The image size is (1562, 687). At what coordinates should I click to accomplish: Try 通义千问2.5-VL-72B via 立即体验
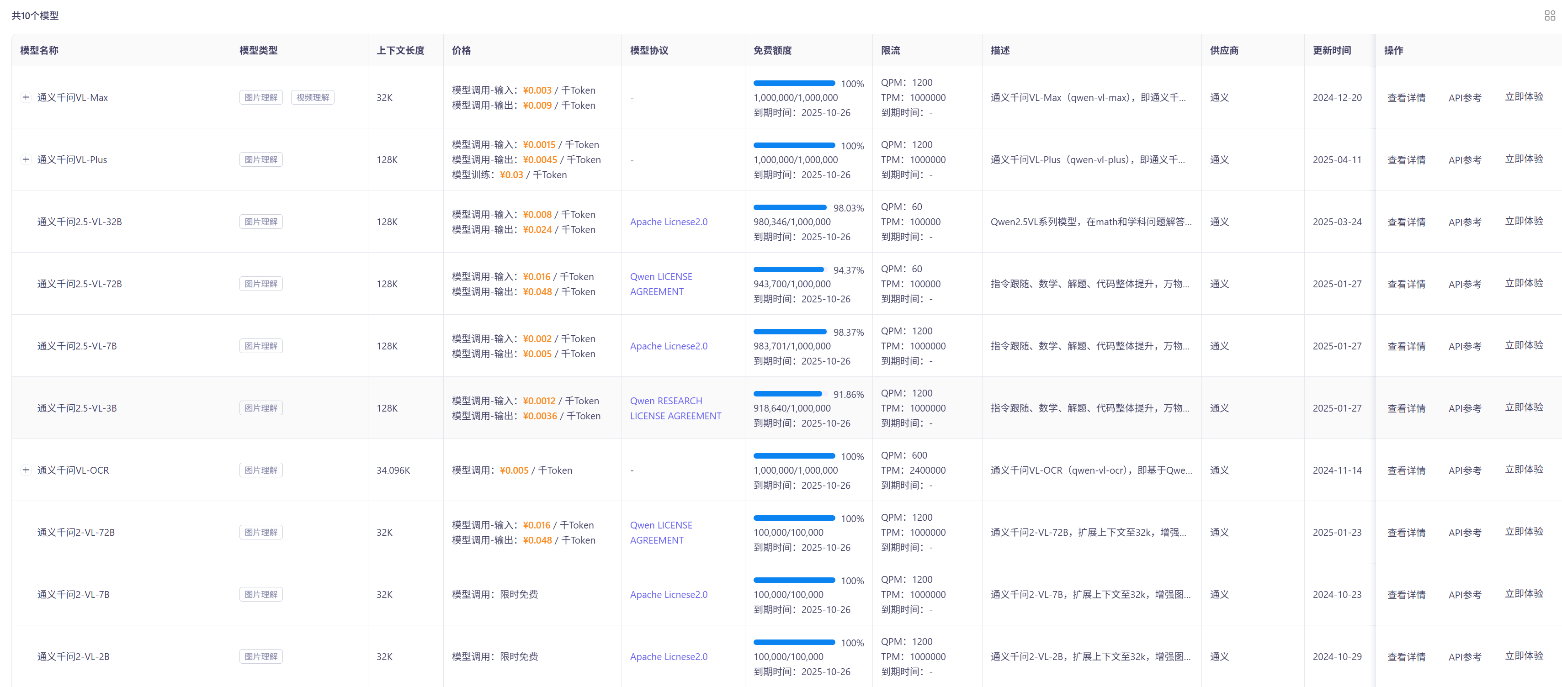pos(1523,283)
